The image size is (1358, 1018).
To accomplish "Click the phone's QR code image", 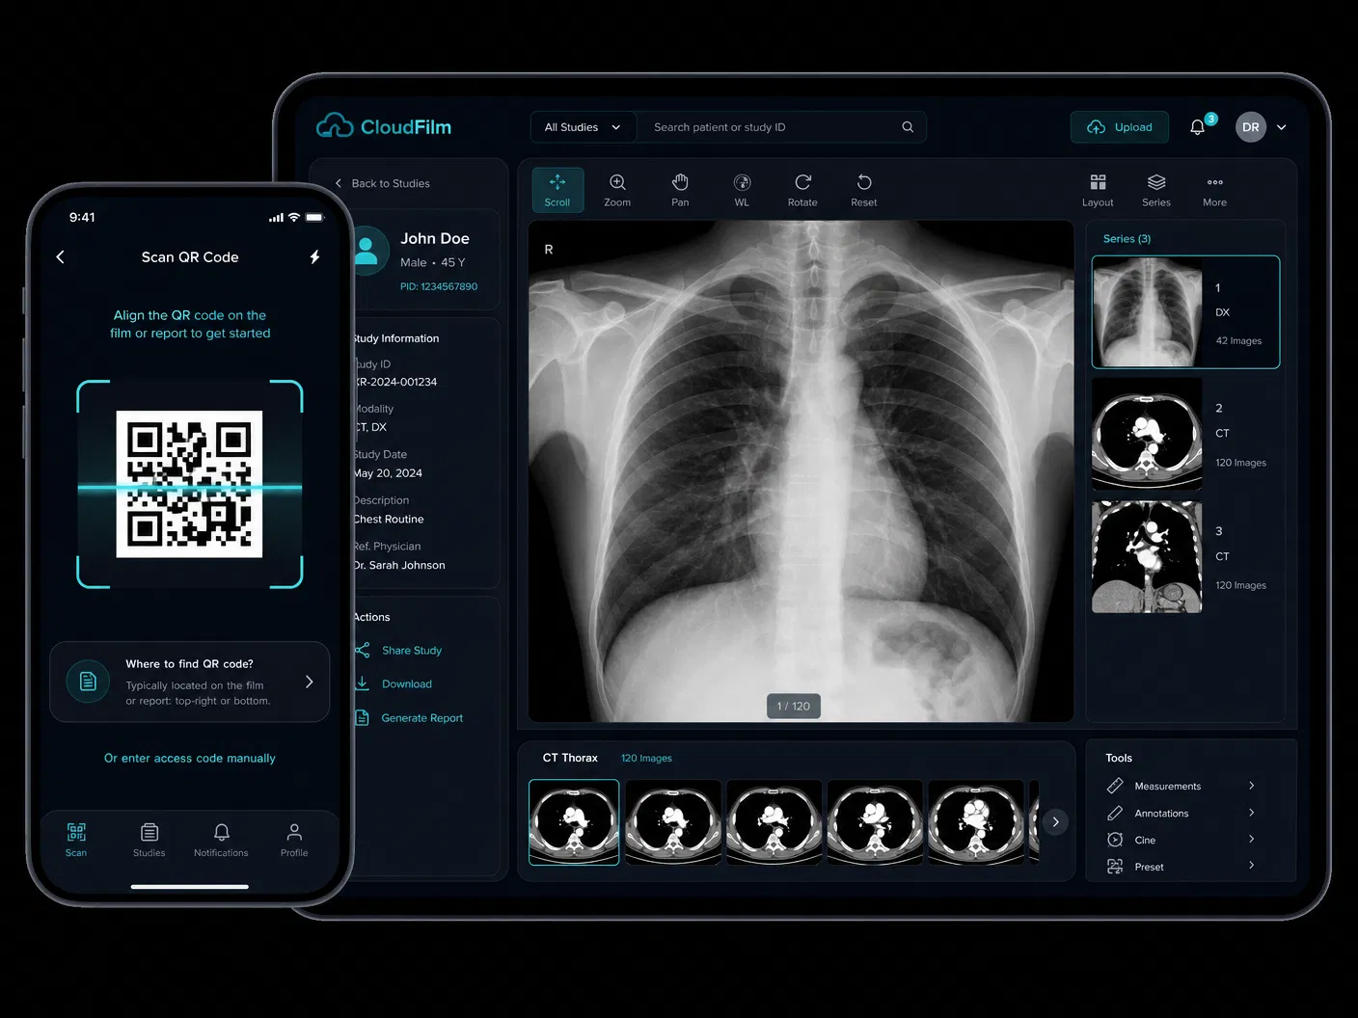I will (189, 484).
